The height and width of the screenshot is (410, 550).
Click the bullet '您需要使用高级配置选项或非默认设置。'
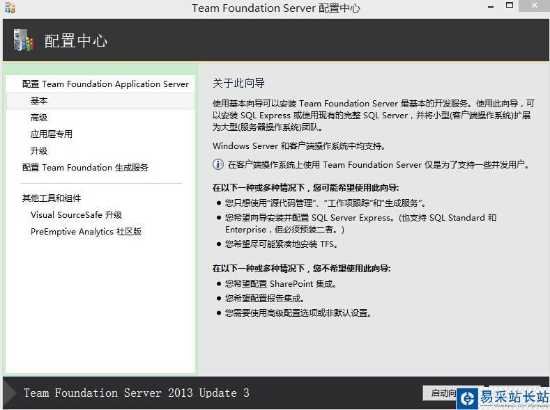pyautogui.click(x=298, y=313)
